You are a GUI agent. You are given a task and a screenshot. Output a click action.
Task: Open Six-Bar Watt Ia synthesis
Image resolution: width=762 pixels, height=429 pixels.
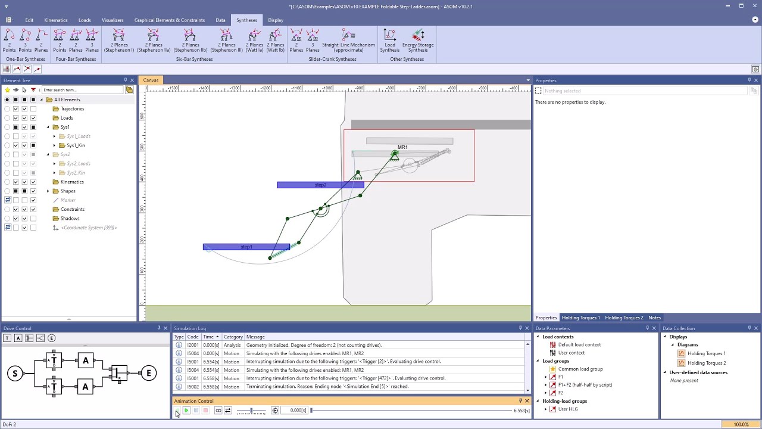tap(255, 41)
